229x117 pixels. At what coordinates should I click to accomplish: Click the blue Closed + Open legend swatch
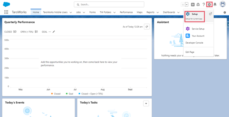pos(80,93)
